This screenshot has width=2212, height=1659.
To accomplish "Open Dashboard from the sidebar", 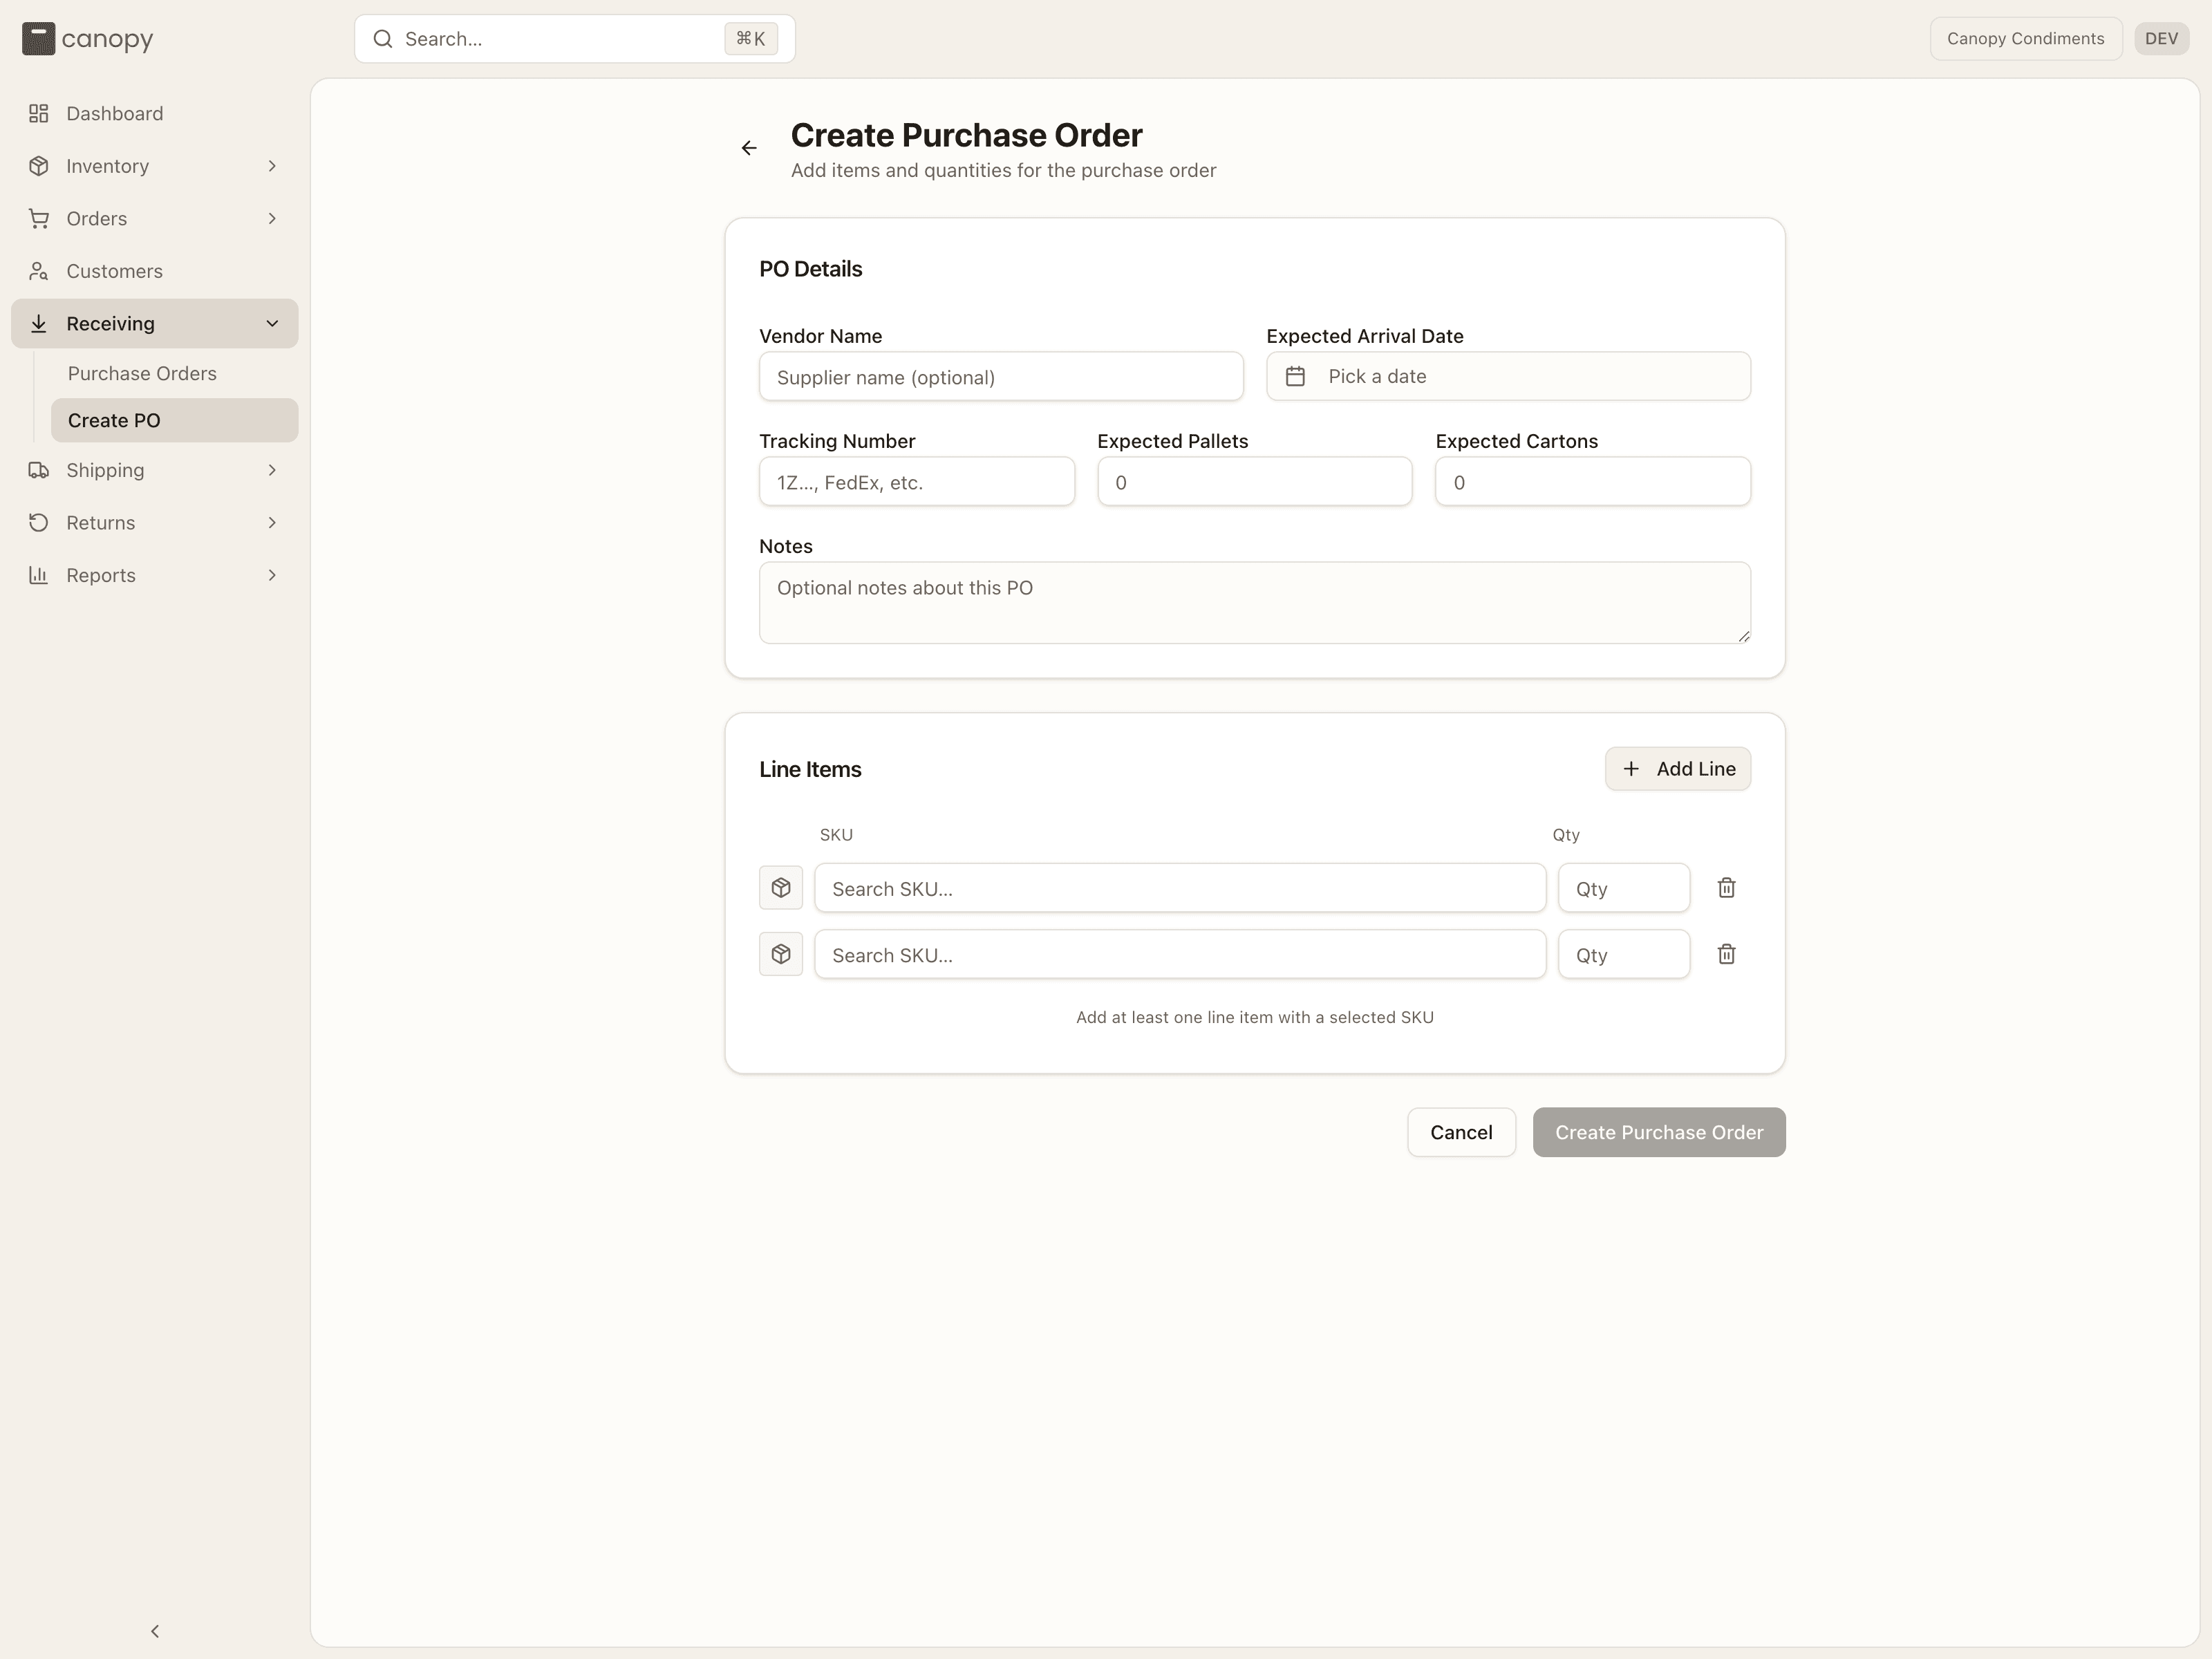I will (x=155, y=114).
